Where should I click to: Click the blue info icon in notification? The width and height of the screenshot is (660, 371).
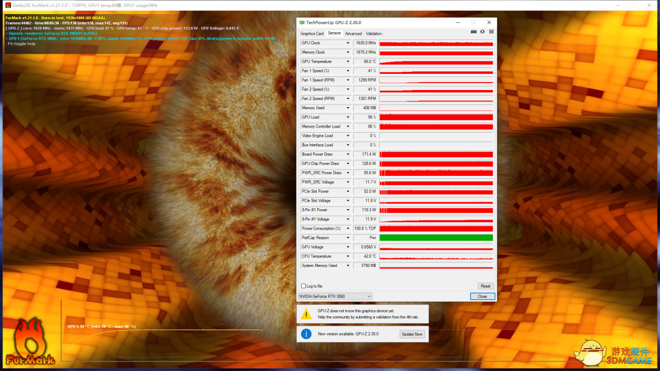pos(306,334)
